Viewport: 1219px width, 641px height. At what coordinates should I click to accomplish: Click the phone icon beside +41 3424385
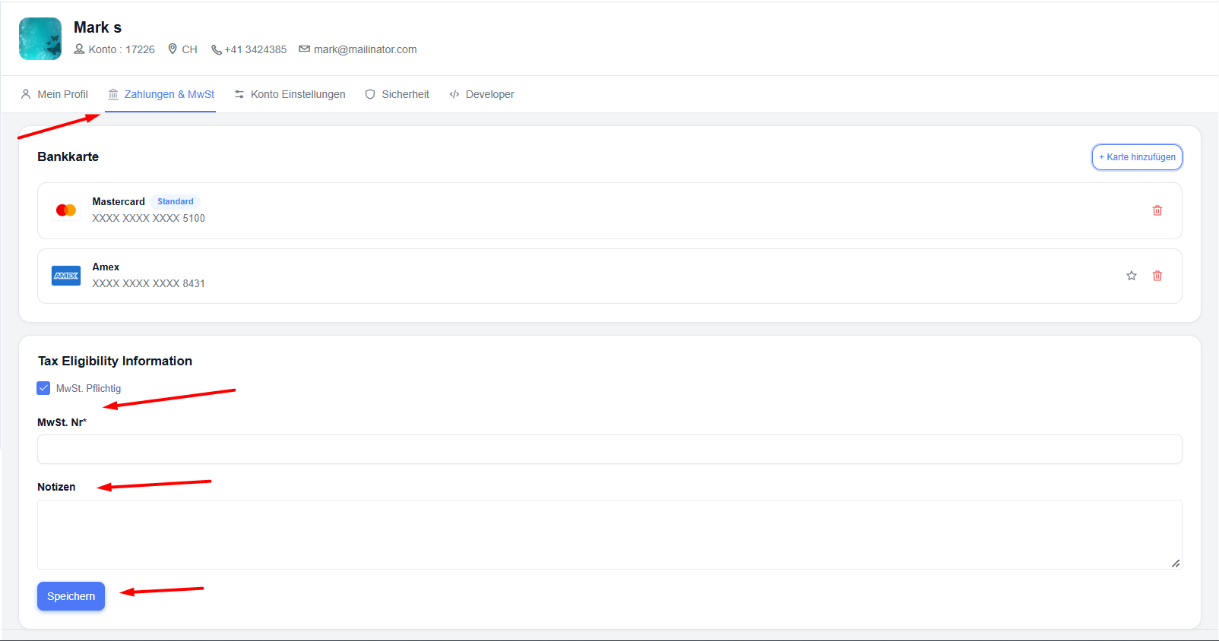coord(217,49)
